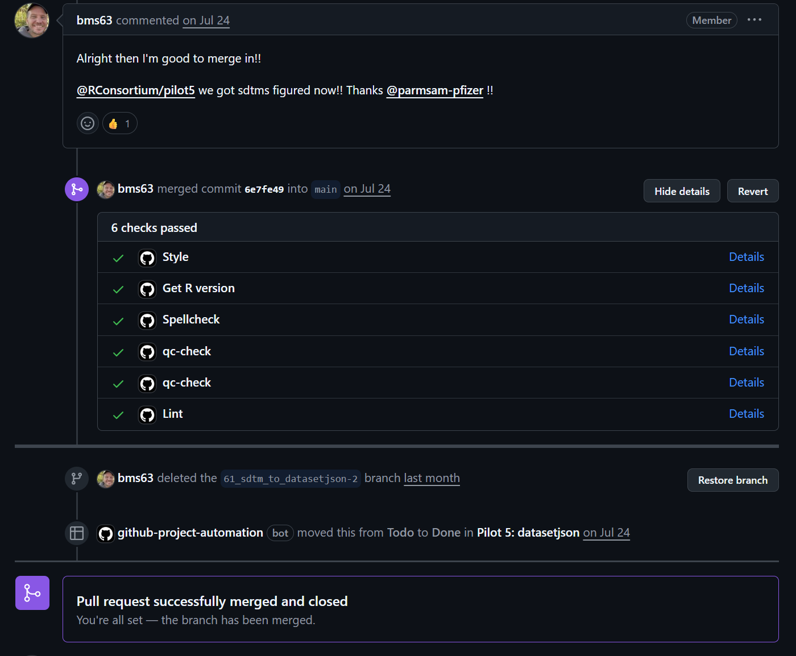Click the GitHub icon beside Spellcheck
The width and height of the screenshot is (796, 656).
147,321
